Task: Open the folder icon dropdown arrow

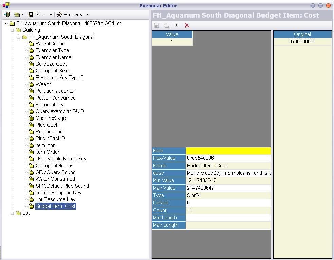Action: pyautogui.click(x=23, y=15)
